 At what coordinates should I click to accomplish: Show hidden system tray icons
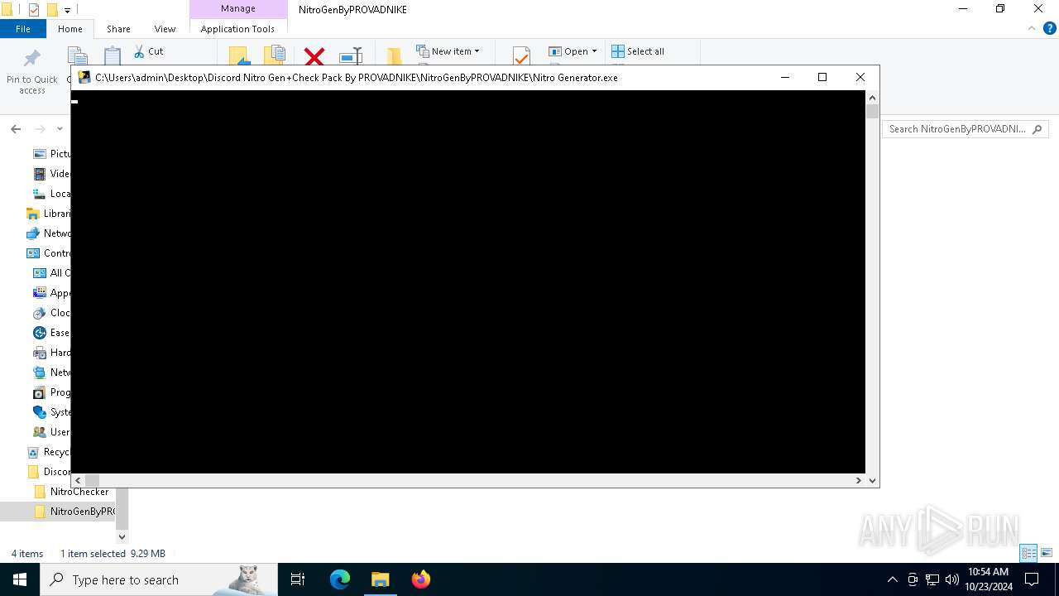pos(892,579)
